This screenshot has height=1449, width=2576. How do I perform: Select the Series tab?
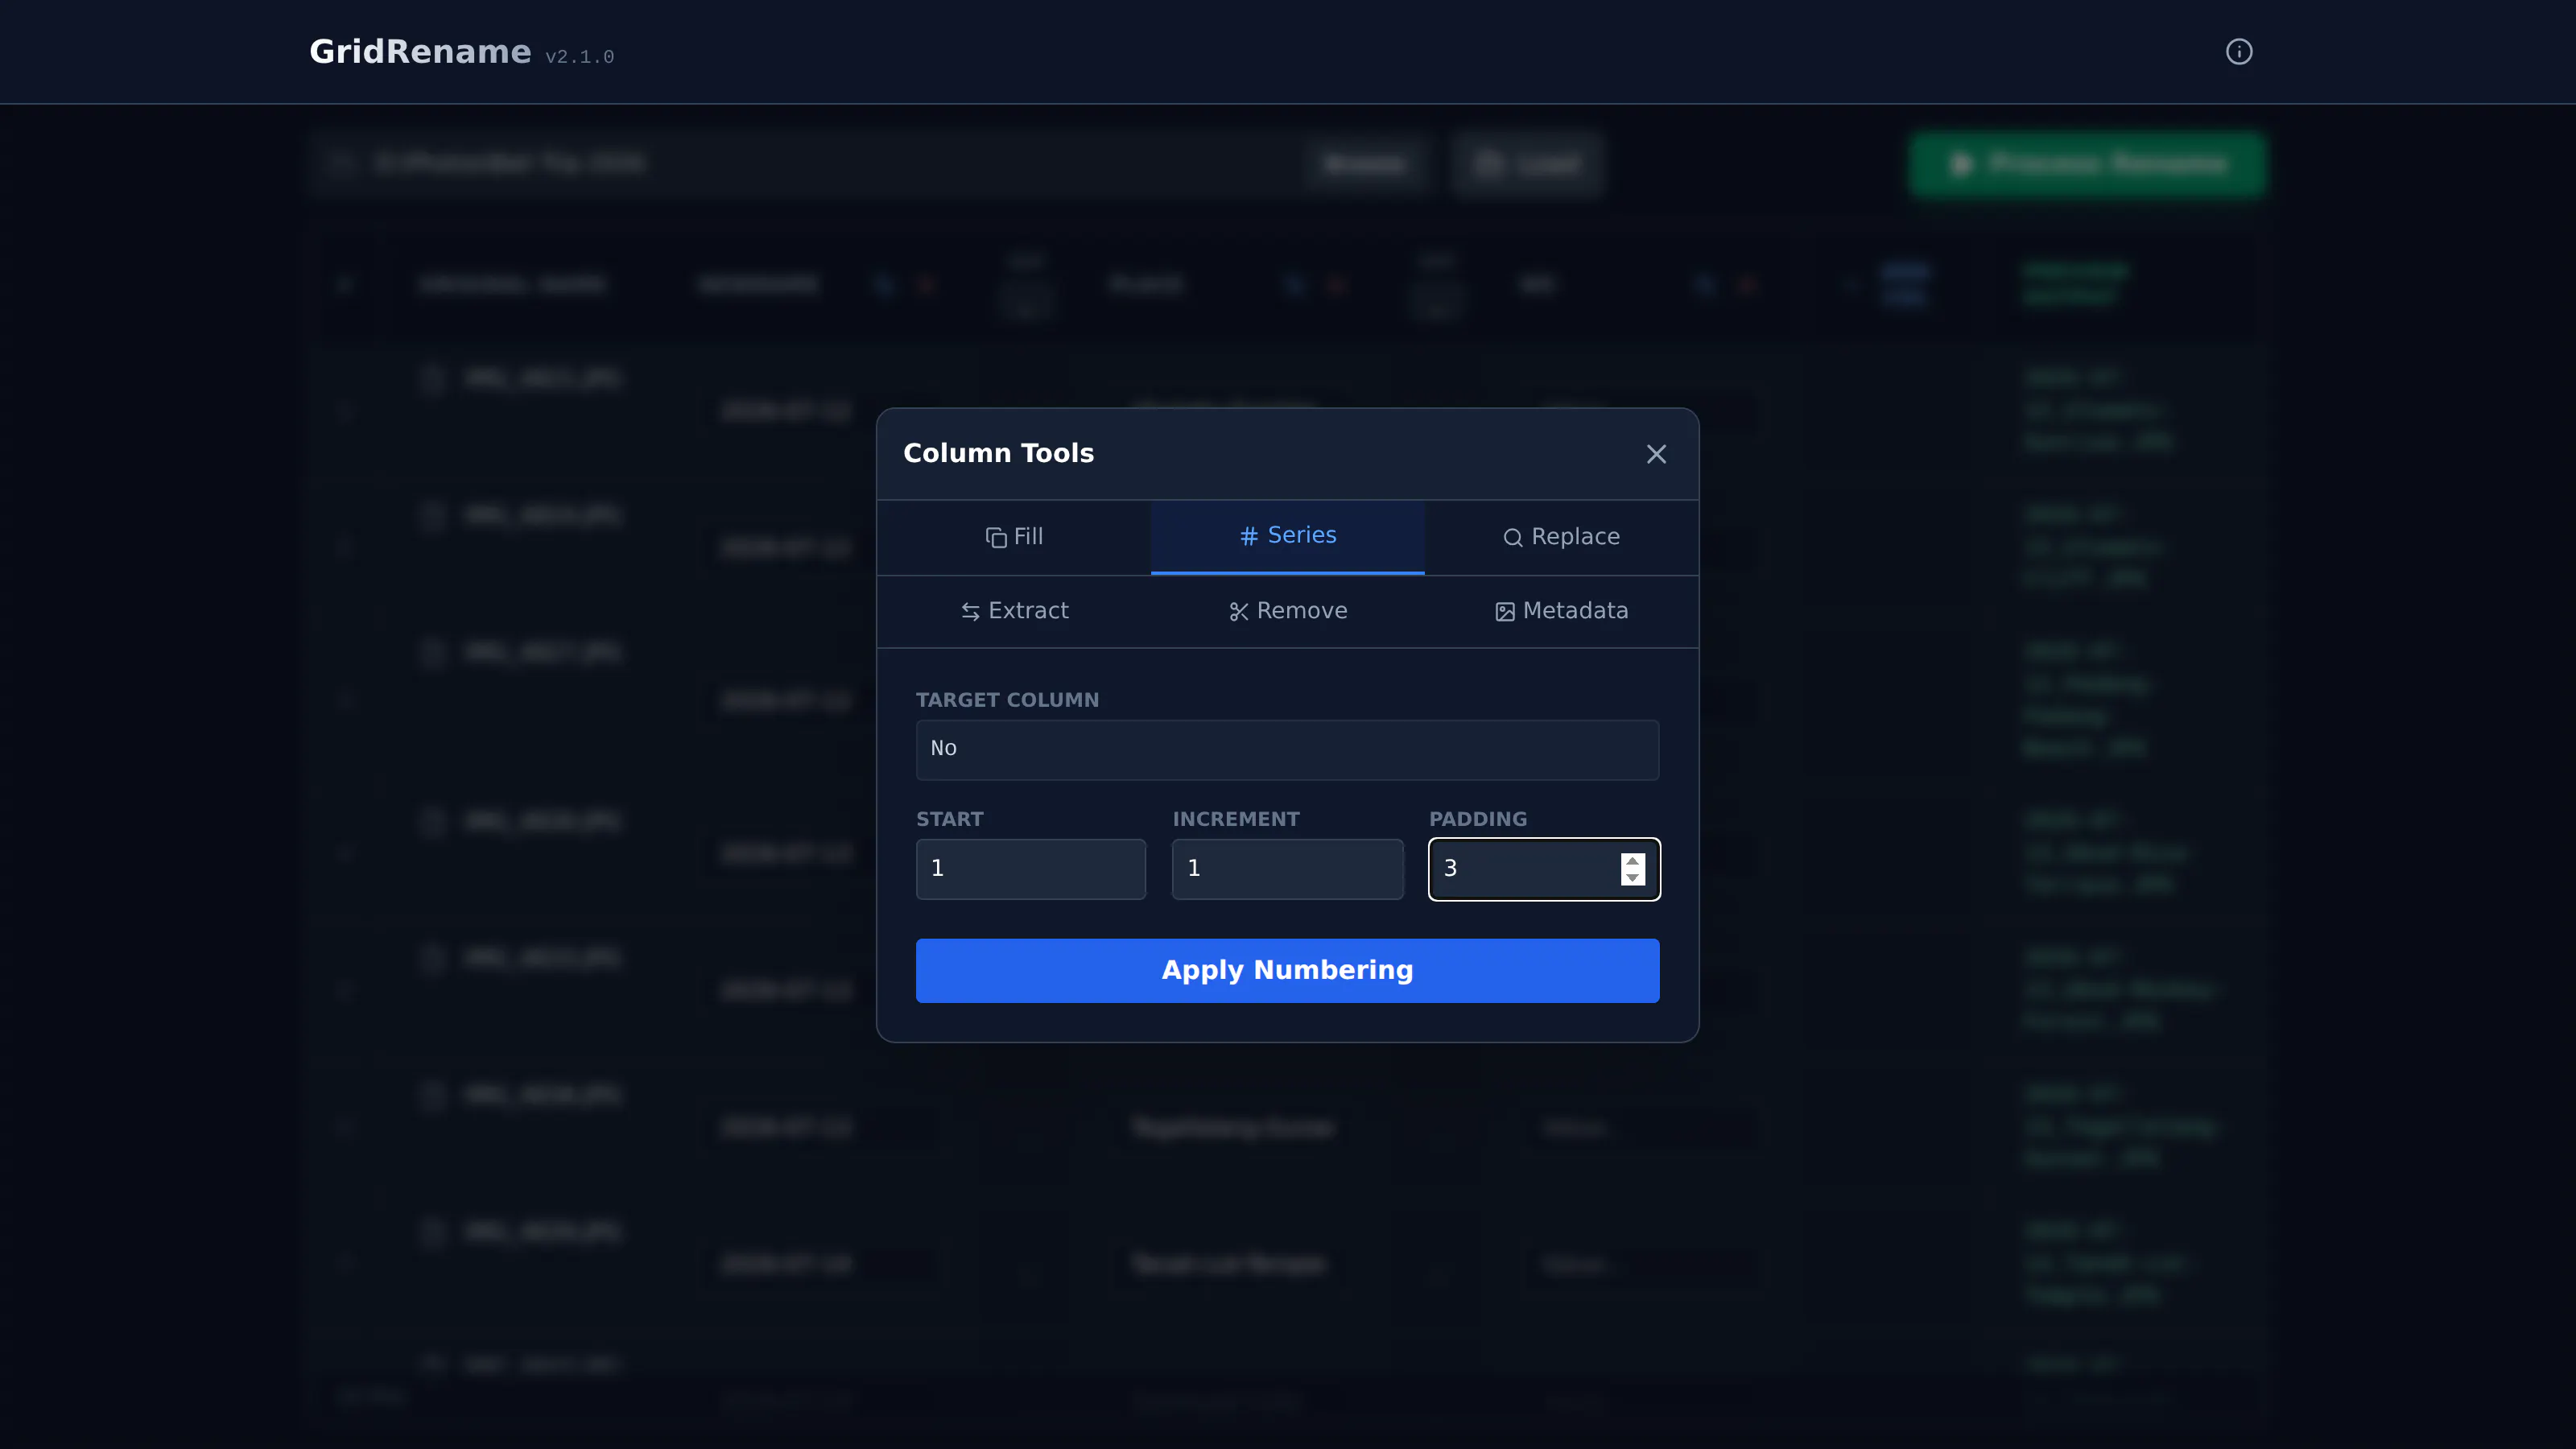[1287, 537]
